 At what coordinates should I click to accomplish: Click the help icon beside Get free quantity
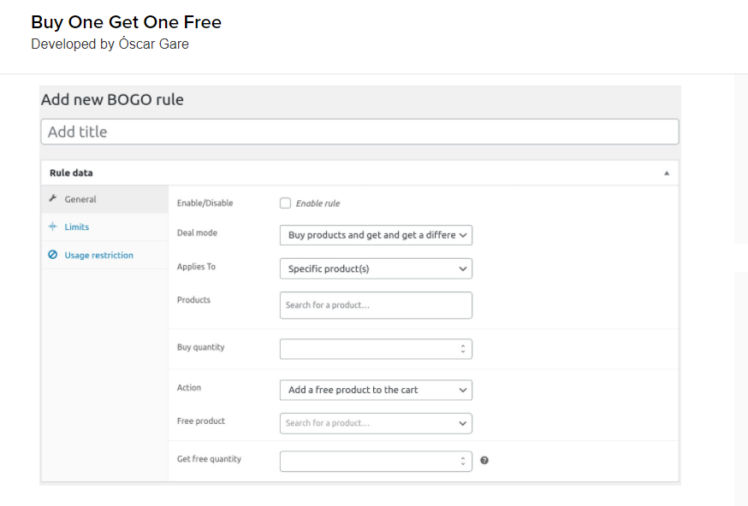[484, 460]
